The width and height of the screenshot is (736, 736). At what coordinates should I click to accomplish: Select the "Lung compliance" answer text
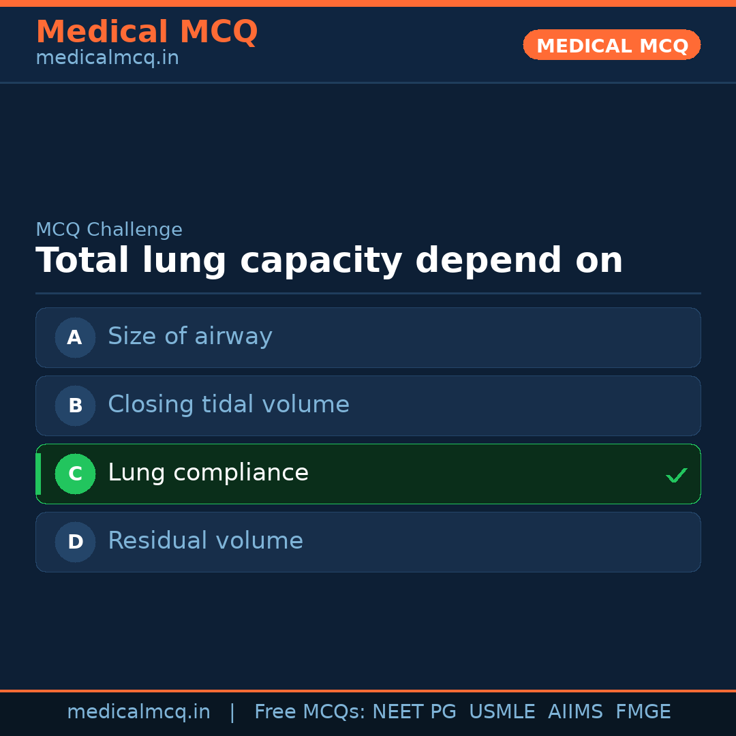point(208,473)
